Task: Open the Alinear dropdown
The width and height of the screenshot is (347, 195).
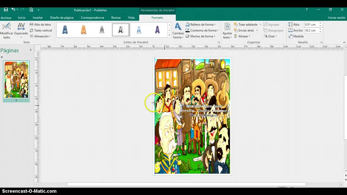Action: click(x=242, y=36)
